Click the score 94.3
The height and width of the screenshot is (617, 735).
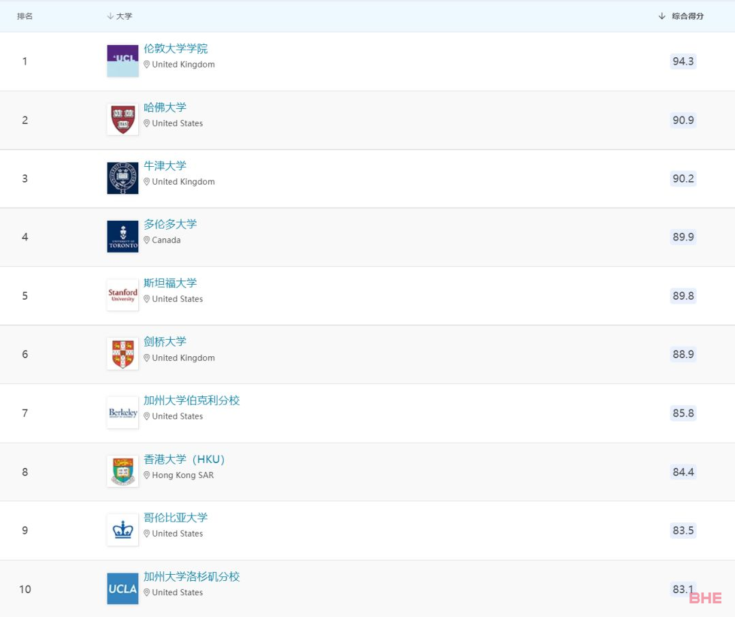click(x=683, y=61)
